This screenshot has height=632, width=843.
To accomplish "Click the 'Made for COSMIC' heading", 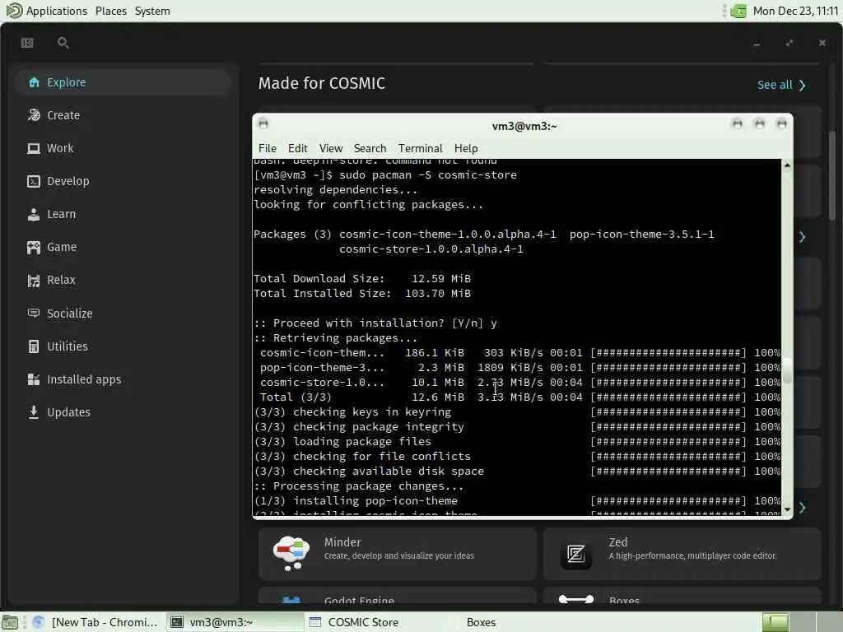I will click(322, 83).
